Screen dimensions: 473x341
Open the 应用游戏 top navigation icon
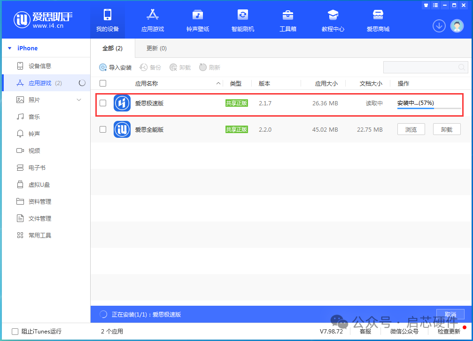click(153, 15)
